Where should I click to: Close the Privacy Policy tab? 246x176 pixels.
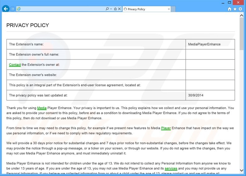pyautogui.click(x=169, y=9)
